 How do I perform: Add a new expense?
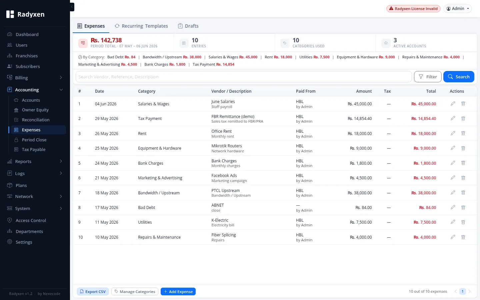pos(178,292)
